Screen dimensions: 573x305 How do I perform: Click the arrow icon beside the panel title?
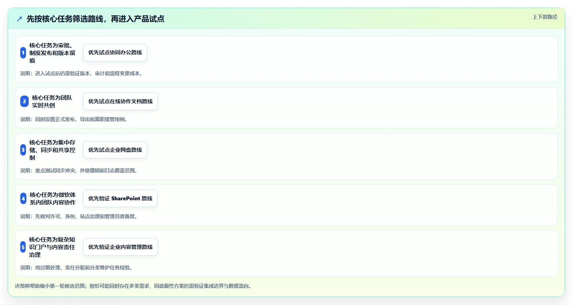(x=20, y=19)
